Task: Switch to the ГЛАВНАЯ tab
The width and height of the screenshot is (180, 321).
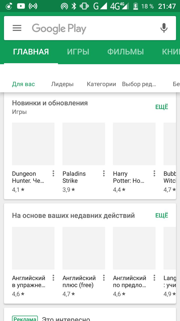Action: (31, 52)
